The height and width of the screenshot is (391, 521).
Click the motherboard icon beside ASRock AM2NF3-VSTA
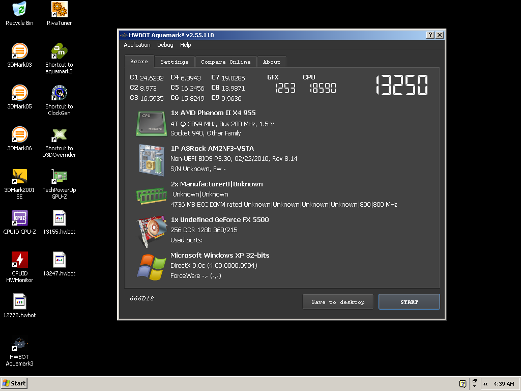click(x=152, y=160)
